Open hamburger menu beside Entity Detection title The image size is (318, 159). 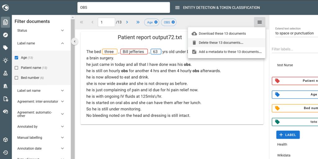click(177, 8)
